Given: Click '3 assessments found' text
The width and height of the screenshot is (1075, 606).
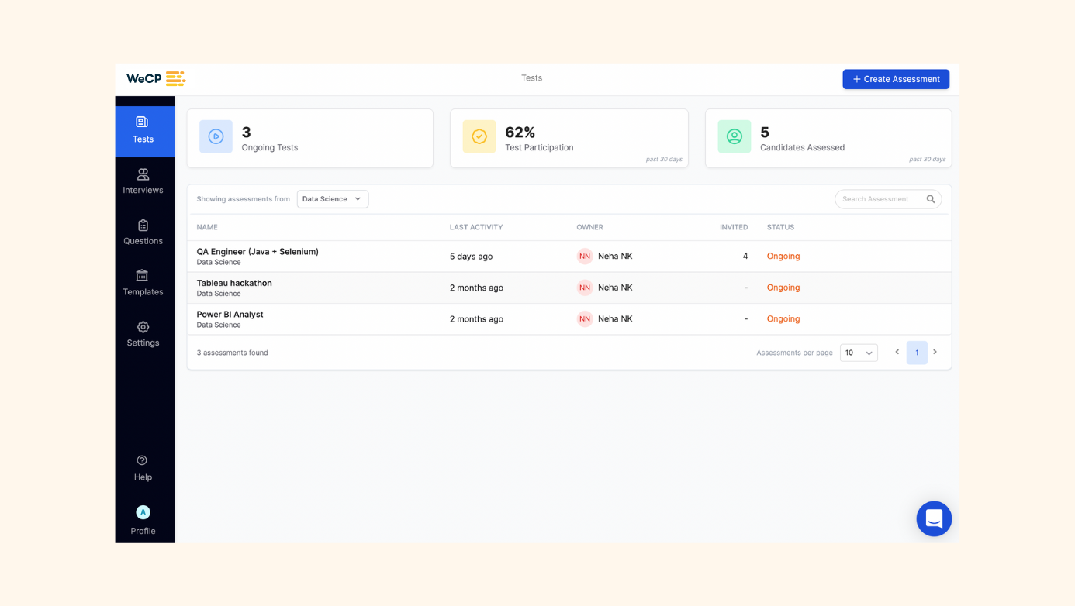Looking at the screenshot, I should (x=233, y=353).
